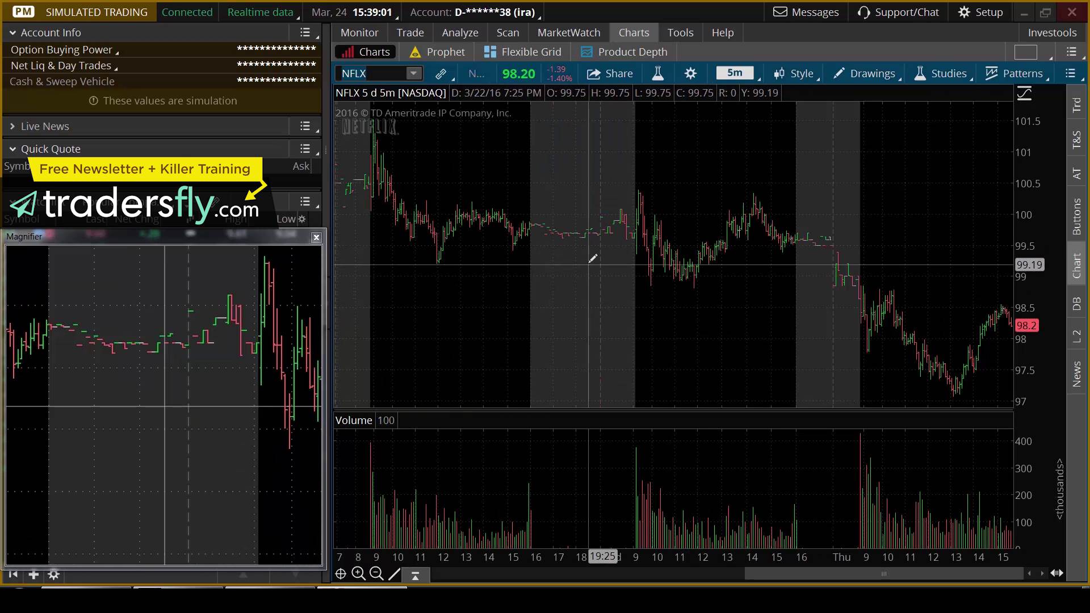
Task: Click the zoom in magnifier icon
Action: pos(358,574)
